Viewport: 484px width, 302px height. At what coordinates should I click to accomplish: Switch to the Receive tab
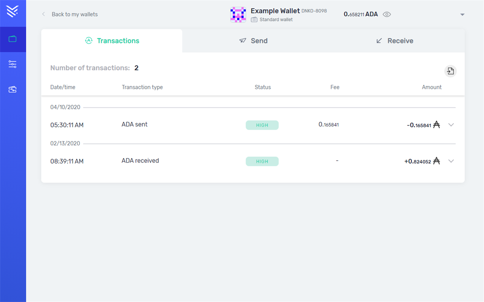click(394, 41)
